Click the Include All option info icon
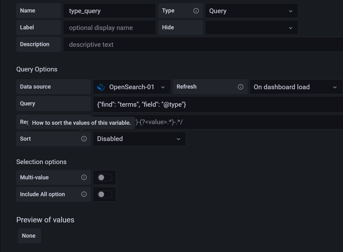The width and height of the screenshot is (343, 252). click(x=84, y=194)
